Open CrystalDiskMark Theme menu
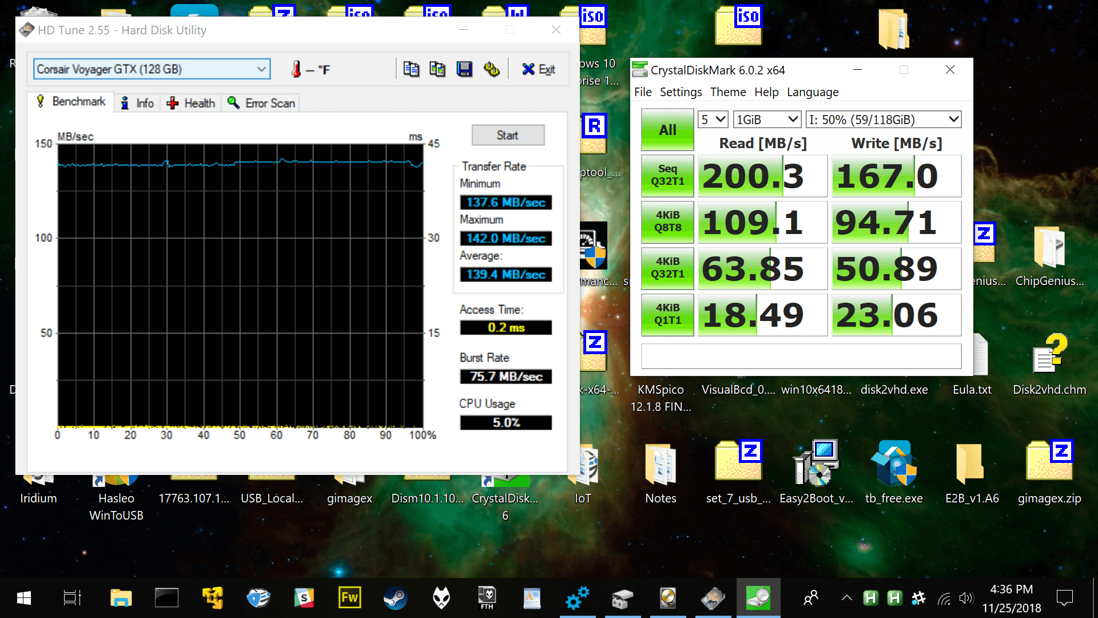Viewport: 1098px width, 618px height. coord(728,92)
